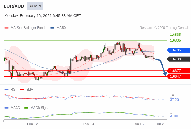The height and width of the screenshot is (129, 191).
Task: Click the '9MA' legend label
Action: [x=30, y=90]
